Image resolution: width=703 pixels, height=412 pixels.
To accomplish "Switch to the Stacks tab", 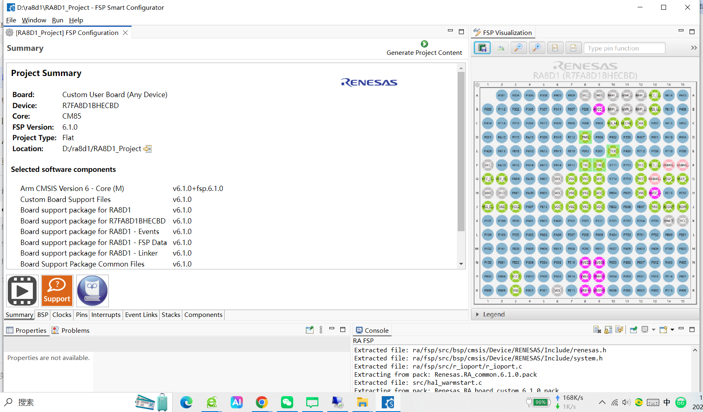I will tap(171, 315).
